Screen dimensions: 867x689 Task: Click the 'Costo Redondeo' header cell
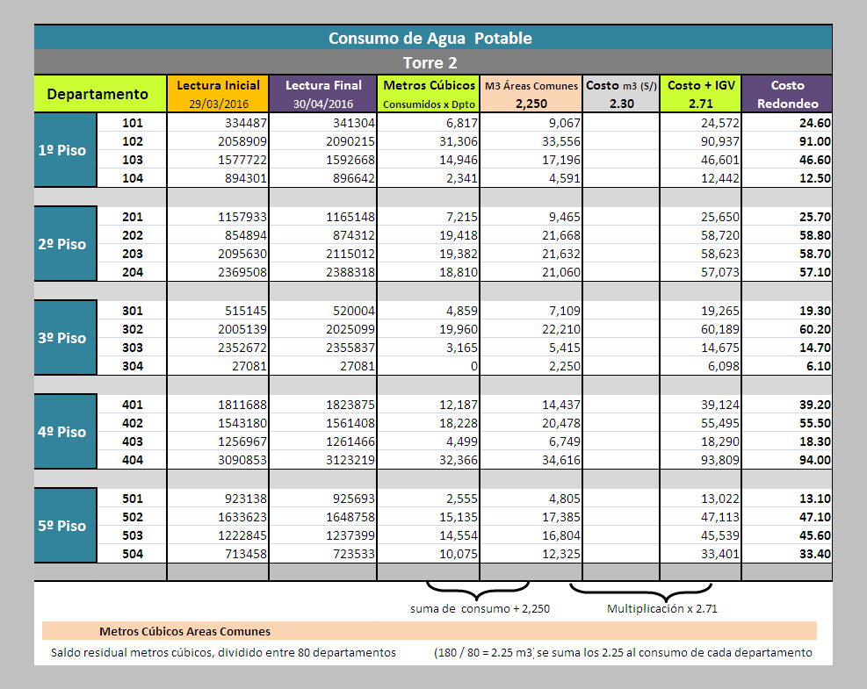click(787, 94)
